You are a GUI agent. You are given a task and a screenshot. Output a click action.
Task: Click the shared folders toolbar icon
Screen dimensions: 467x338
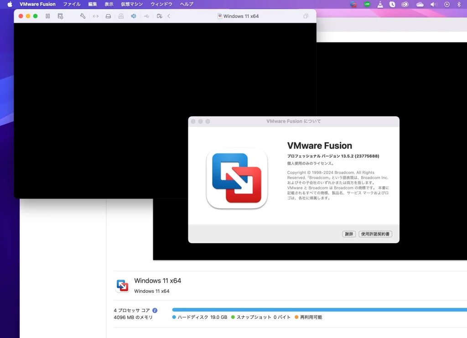point(159,16)
